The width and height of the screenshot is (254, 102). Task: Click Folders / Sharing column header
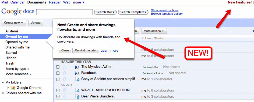pyautogui.click(x=153, y=38)
